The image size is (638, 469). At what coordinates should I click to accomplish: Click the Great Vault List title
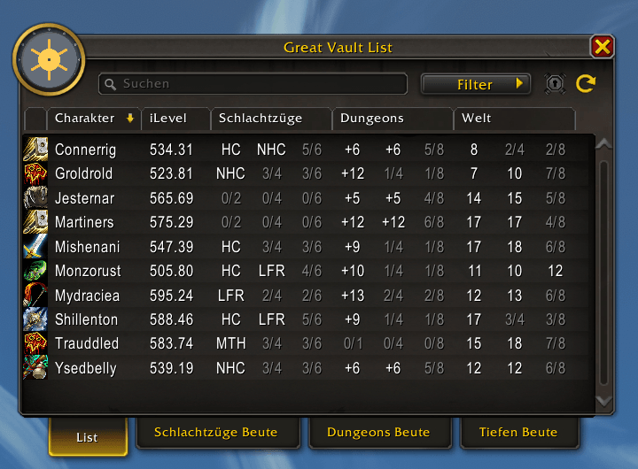pyautogui.click(x=338, y=48)
